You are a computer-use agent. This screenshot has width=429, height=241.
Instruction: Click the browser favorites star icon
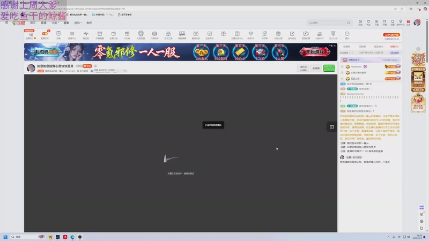tap(402, 9)
